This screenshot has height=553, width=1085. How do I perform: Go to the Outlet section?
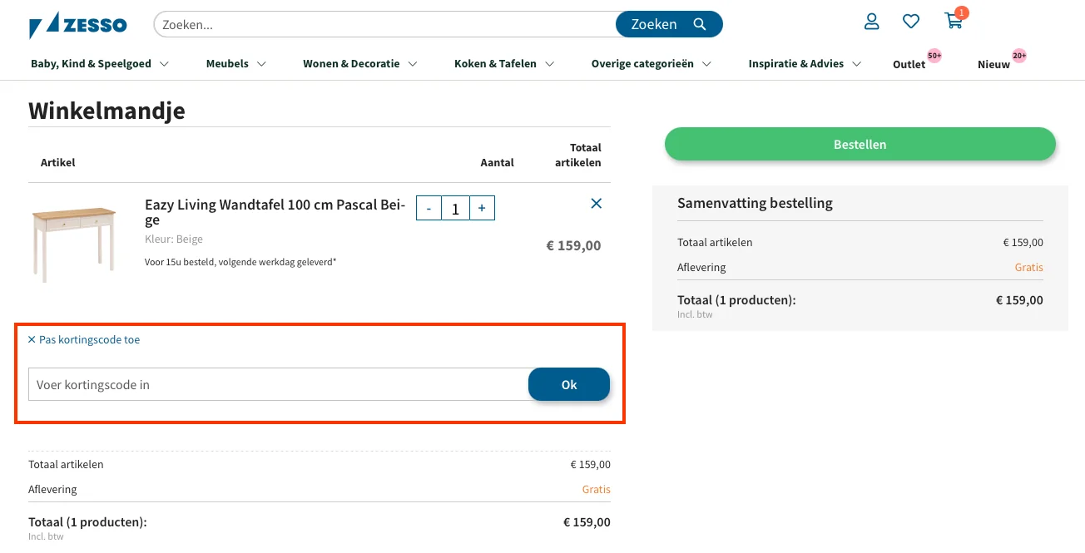point(909,64)
